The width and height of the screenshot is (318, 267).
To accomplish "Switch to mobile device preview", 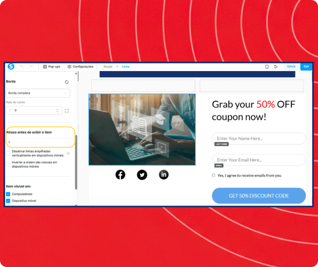I will (267, 67).
